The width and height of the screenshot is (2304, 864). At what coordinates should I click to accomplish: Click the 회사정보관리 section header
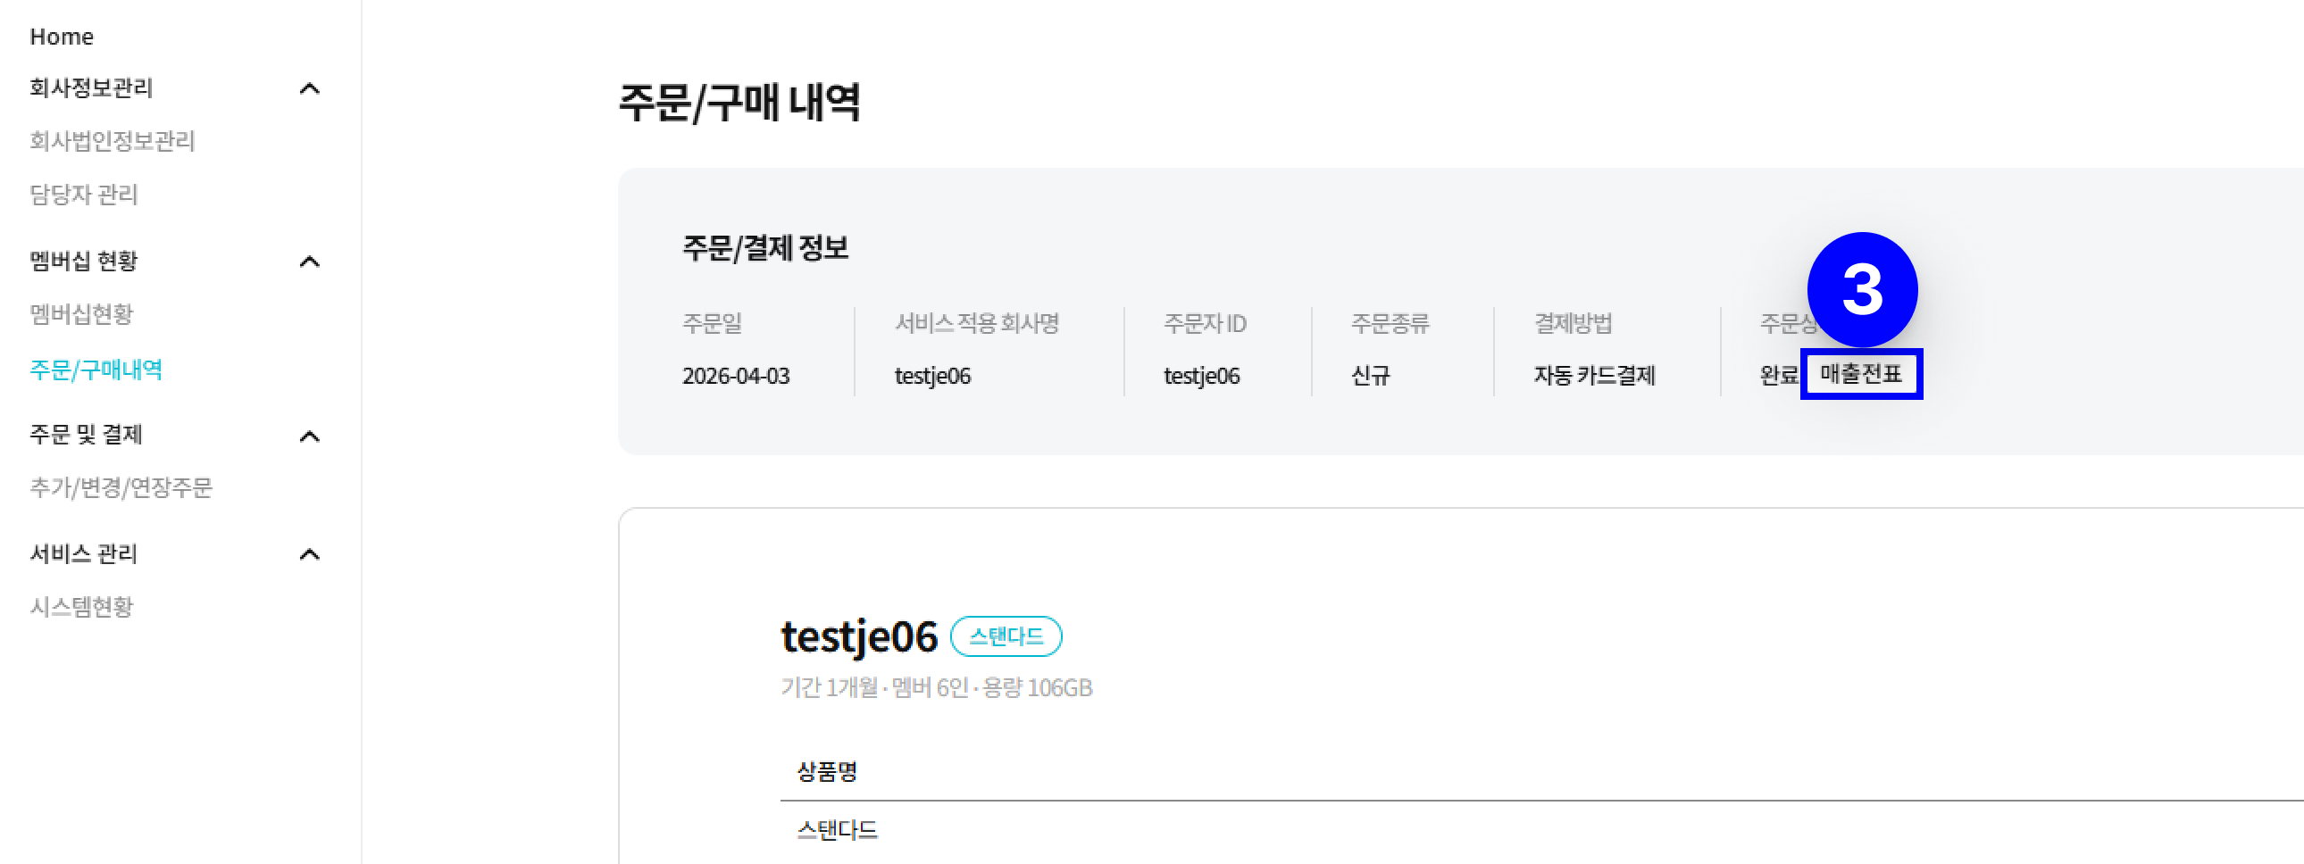91,88
